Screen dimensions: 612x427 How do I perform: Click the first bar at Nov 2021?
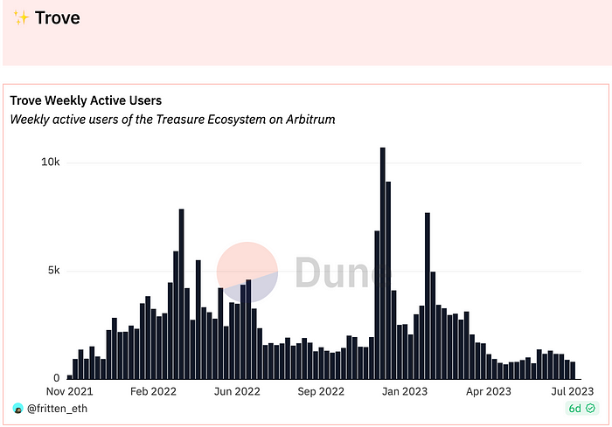pos(70,376)
